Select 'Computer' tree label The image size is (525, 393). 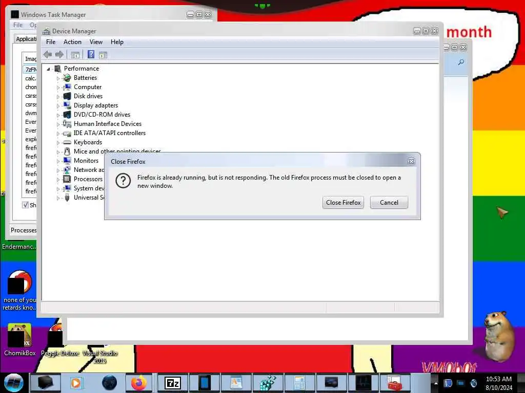click(87, 87)
